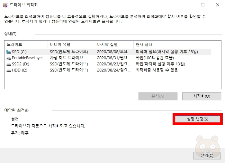Screen dimensions: 225x163
Task: Sort by the 현재 상태 column header
Action: 172,44
